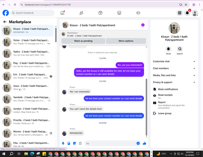Expand Chat members section

pos(174,68)
